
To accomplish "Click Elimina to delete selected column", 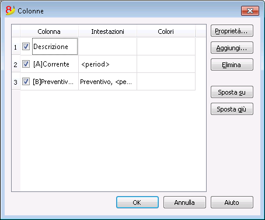I will [x=232, y=65].
